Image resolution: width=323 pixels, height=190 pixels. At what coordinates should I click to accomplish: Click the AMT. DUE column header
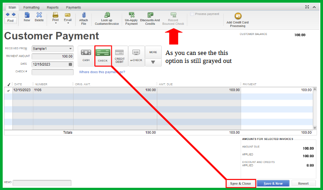[x=166, y=85]
